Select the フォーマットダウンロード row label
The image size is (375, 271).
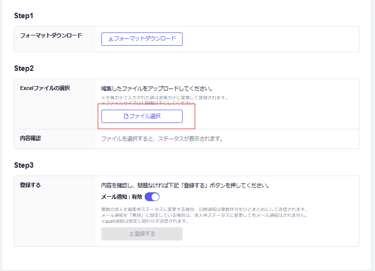(x=51, y=36)
